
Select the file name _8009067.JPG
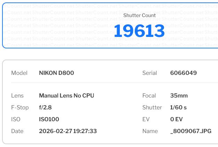[x=190, y=131]
